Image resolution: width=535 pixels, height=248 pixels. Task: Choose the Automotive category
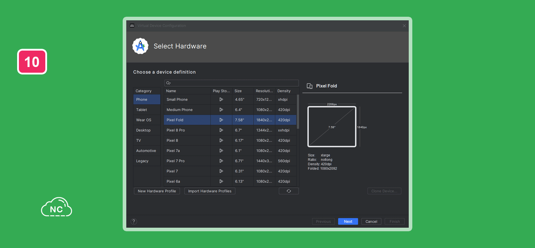(147, 151)
